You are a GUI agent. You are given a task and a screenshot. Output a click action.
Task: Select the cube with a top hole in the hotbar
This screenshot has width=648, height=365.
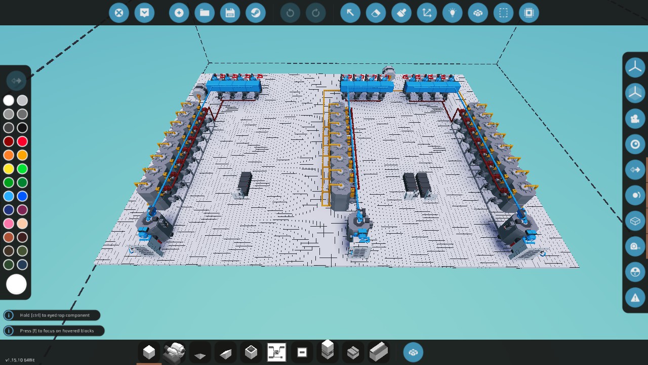coord(251,352)
